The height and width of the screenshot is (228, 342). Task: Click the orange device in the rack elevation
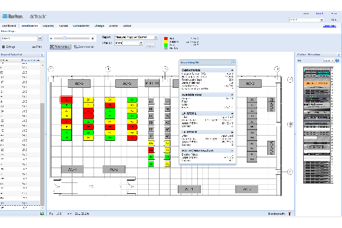coord(317,83)
